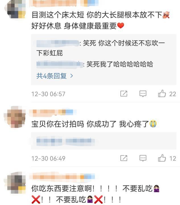This screenshot has width=180, height=205.
Task: Click the like count 22
Action: tap(173, 94)
